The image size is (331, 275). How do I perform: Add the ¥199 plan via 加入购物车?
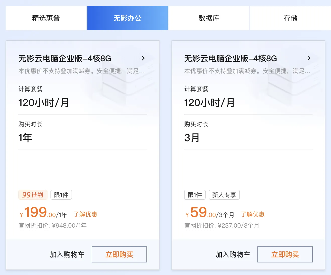coord(67,254)
